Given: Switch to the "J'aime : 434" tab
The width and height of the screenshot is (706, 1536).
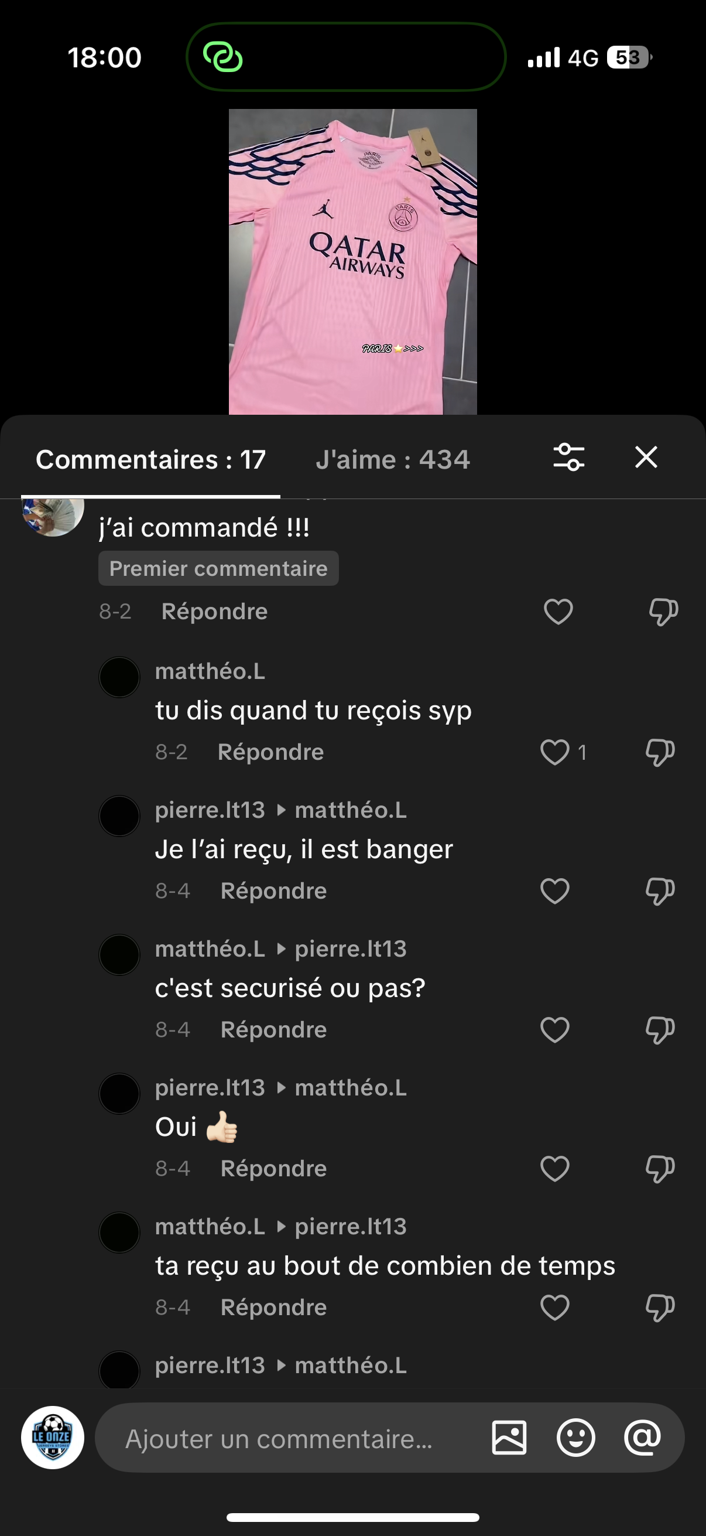Looking at the screenshot, I should pyautogui.click(x=393, y=460).
